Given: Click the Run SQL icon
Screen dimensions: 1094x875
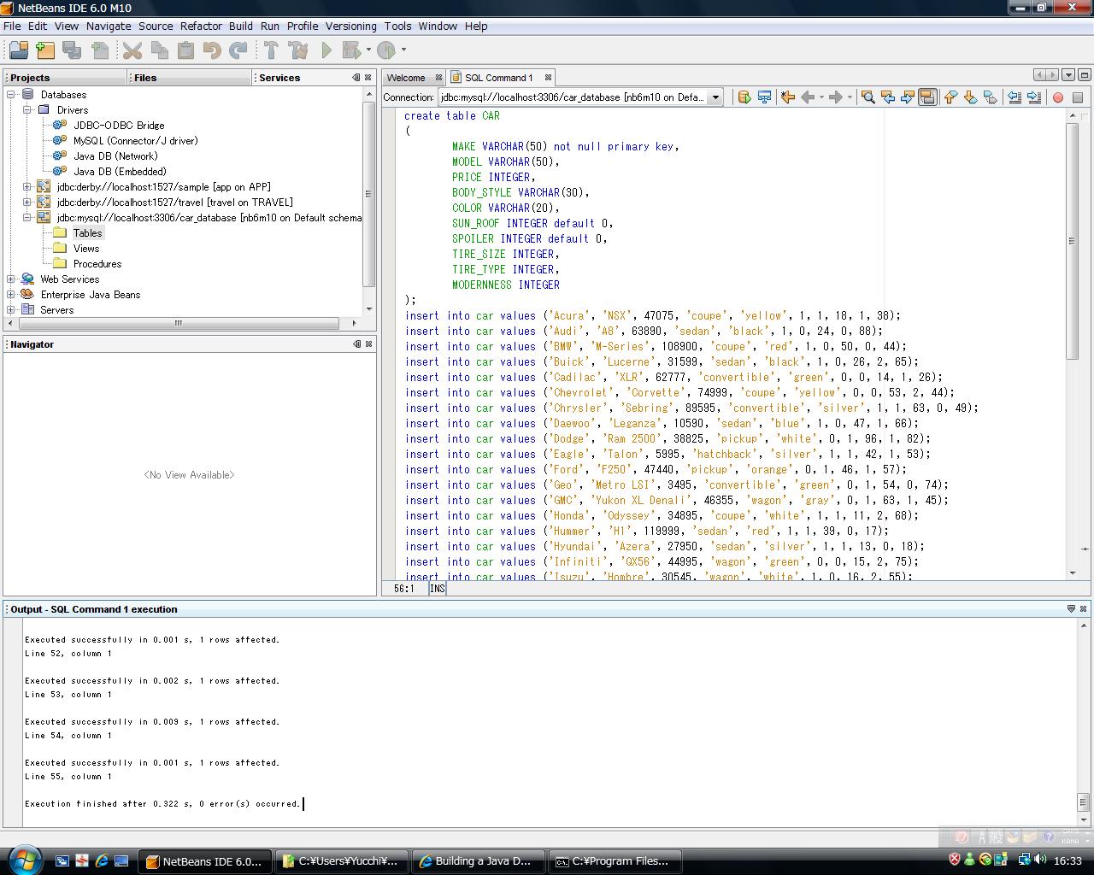Looking at the screenshot, I should tap(744, 97).
